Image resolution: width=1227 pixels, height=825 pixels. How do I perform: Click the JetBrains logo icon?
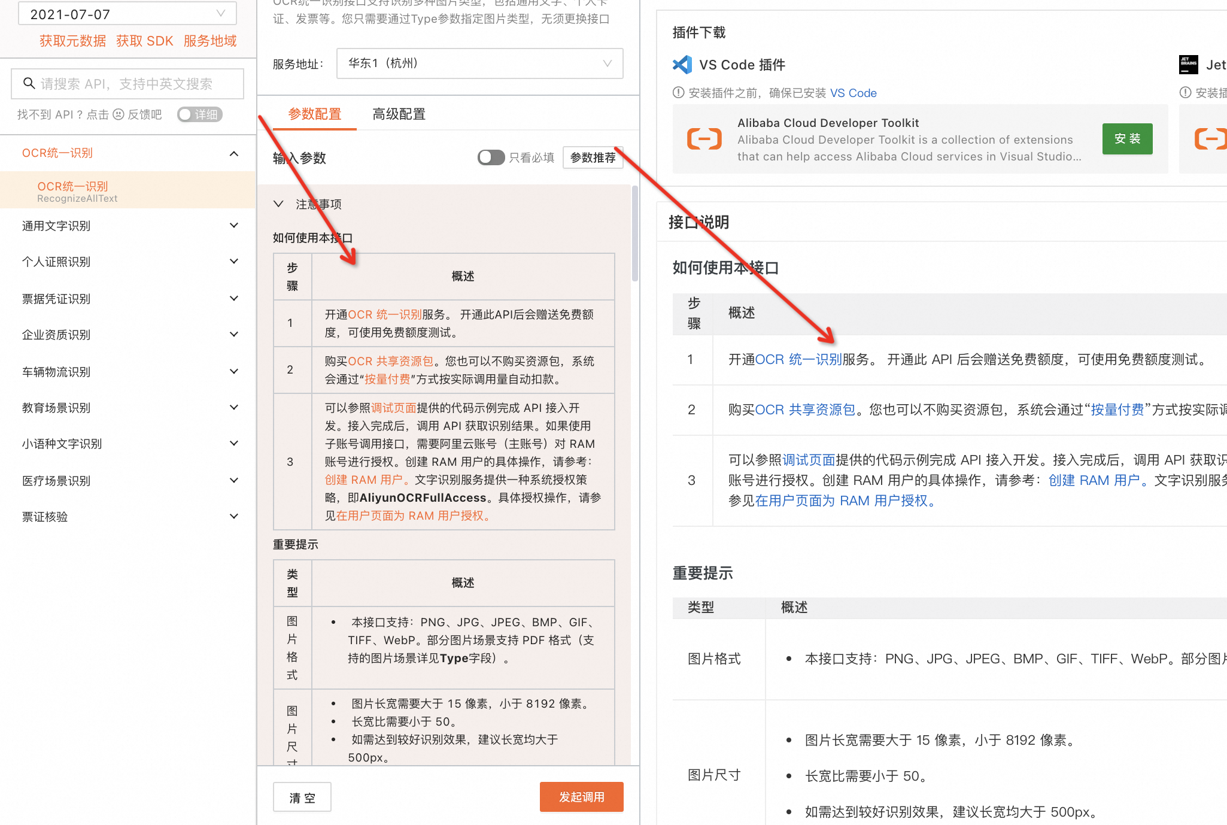[x=1188, y=65]
